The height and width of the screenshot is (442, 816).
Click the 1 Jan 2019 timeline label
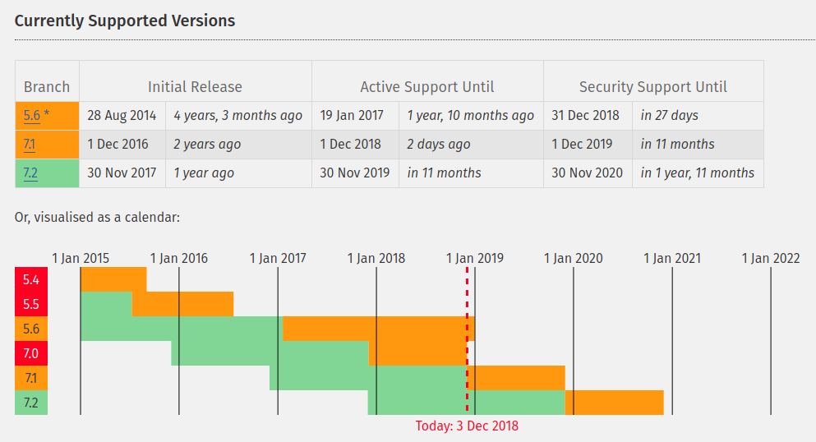pyautogui.click(x=475, y=259)
